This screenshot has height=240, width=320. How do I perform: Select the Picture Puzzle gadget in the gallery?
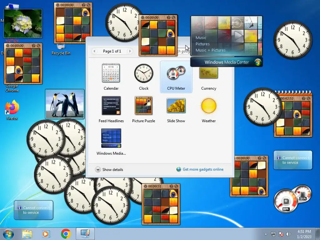point(144,109)
